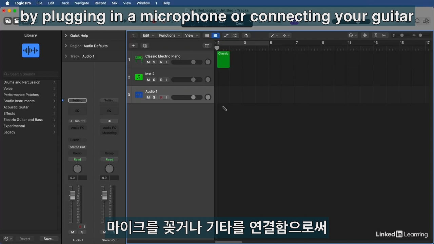The width and height of the screenshot is (434, 244).
Task: Open the Track menu in menu bar
Action: pos(64,3)
